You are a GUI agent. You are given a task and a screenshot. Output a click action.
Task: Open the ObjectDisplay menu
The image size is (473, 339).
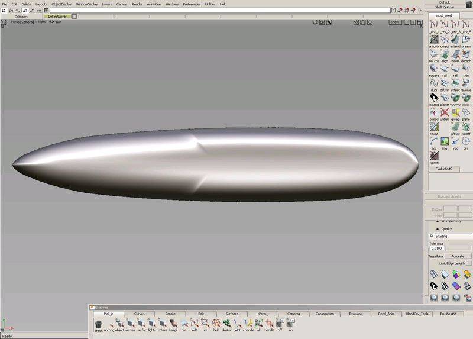click(61, 4)
